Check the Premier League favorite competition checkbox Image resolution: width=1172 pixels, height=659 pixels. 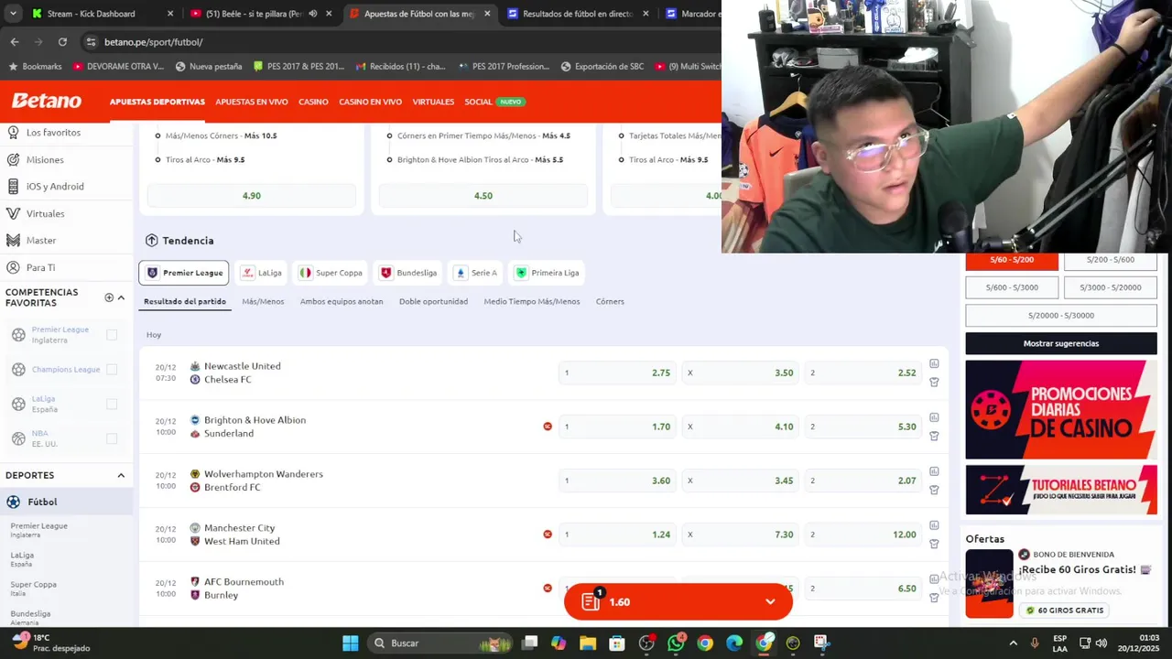(x=112, y=335)
